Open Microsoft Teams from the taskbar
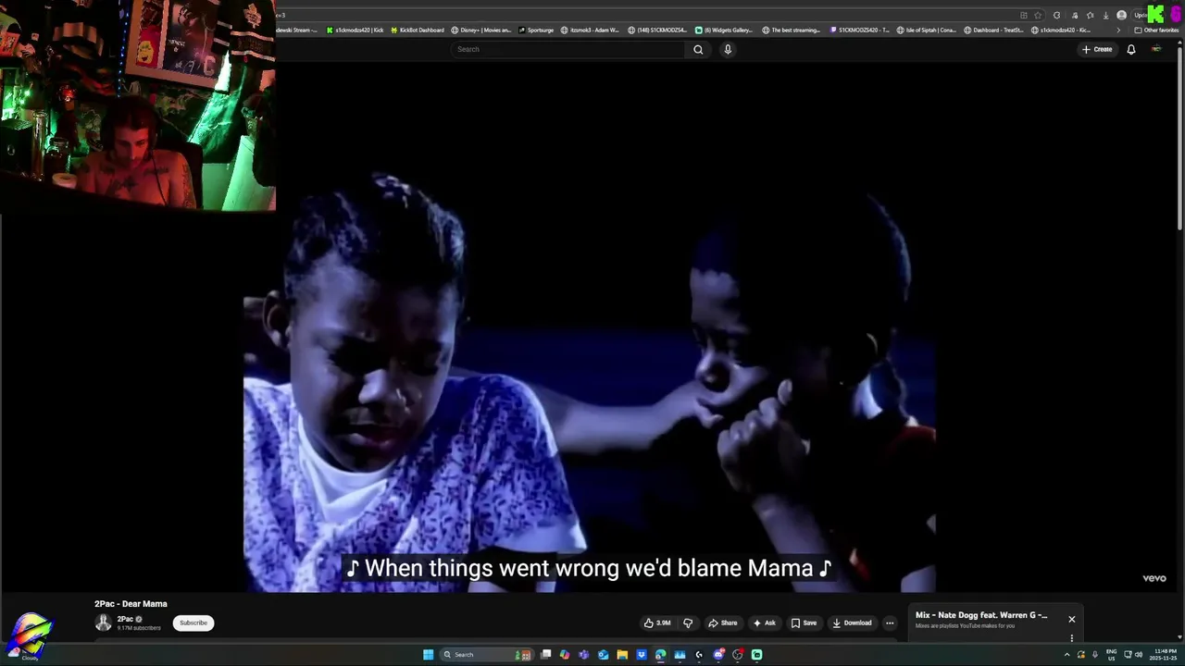Screen dimensions: 1185x666 [583, 654]
